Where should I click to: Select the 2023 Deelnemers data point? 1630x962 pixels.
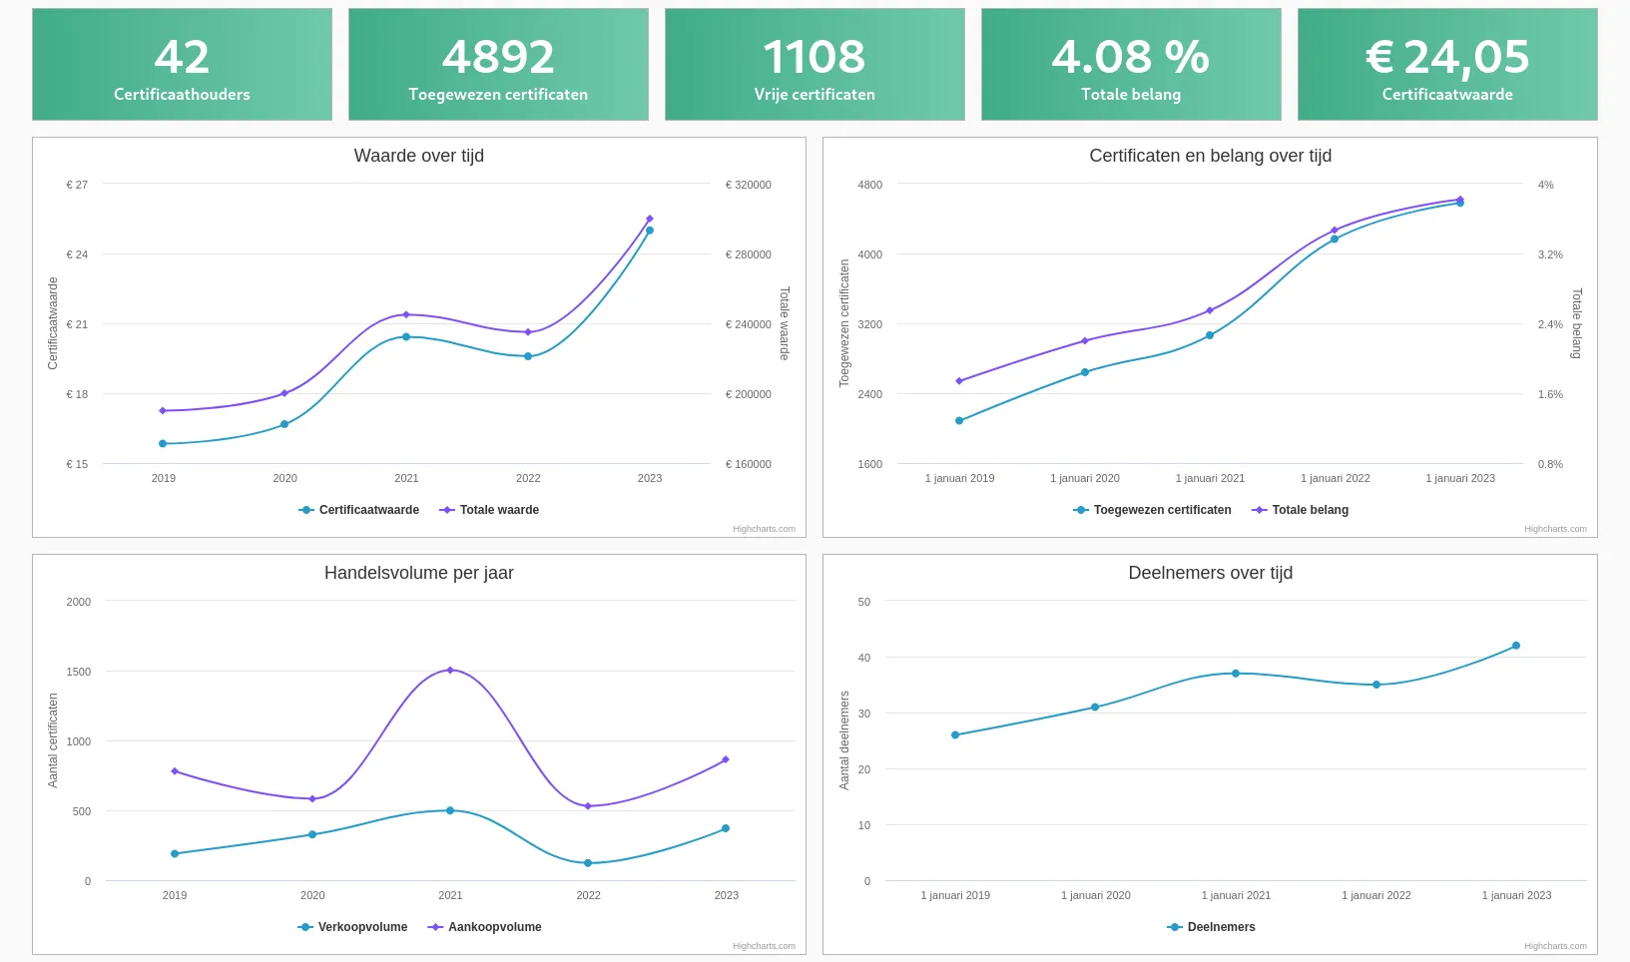tap(1516, 646)
